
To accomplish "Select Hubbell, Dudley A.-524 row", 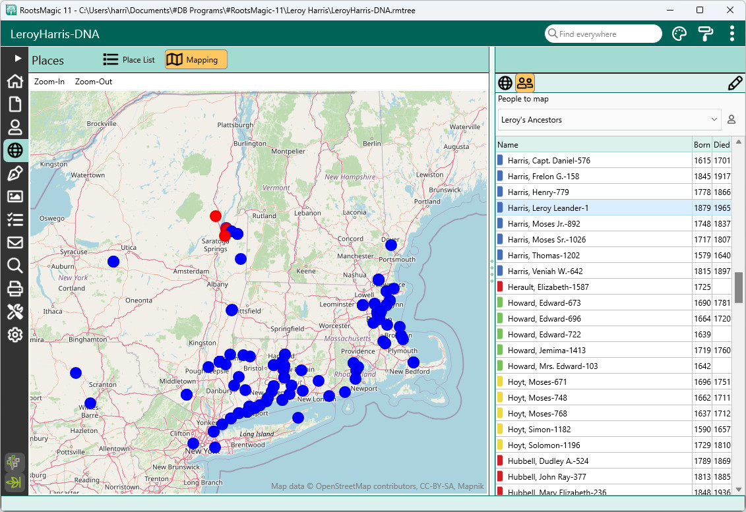I will (x=613, y=461).
